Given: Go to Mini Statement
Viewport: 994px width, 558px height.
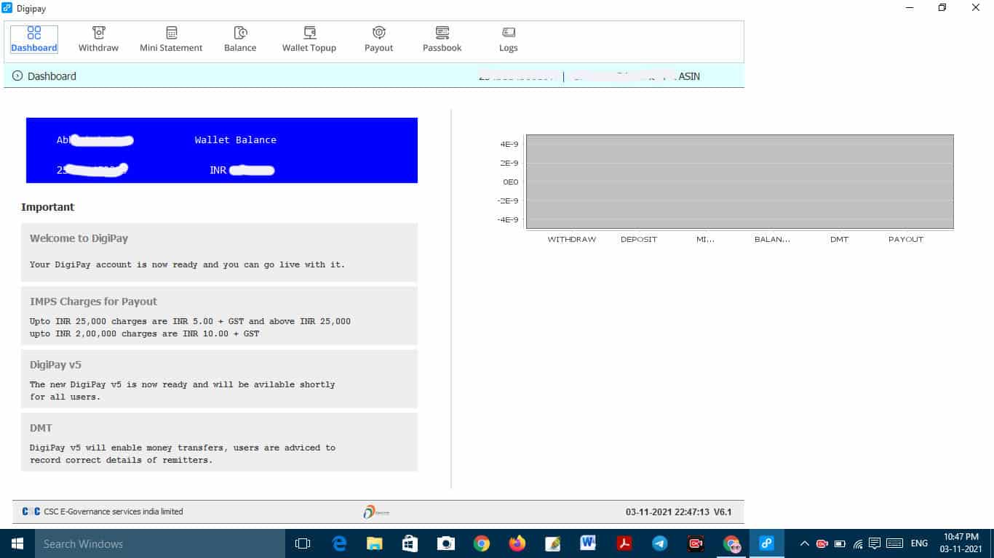Looking at the screenshot, I should (x=171, y=39).
